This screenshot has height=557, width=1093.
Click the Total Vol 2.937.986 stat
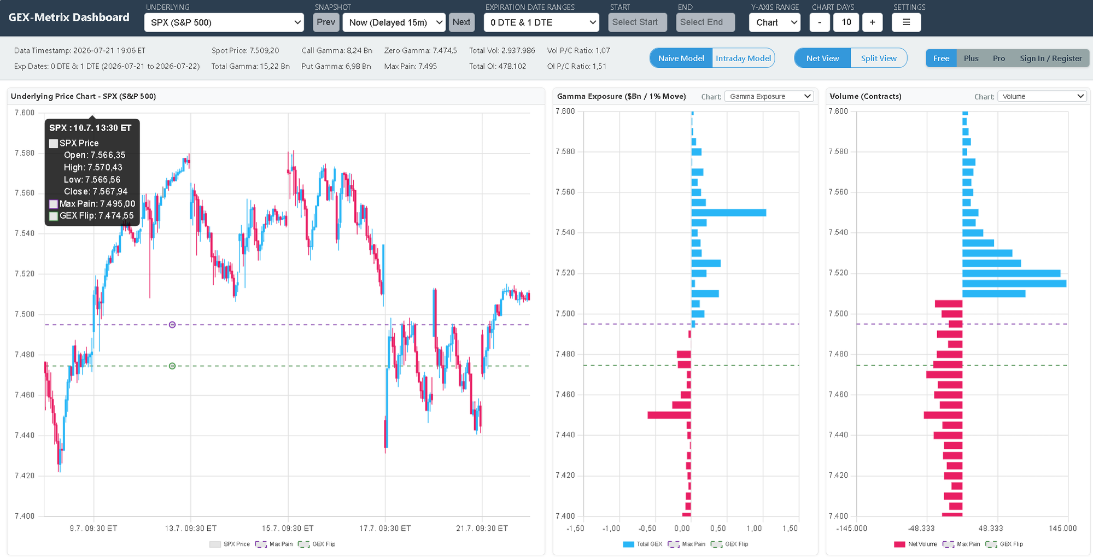502,50
